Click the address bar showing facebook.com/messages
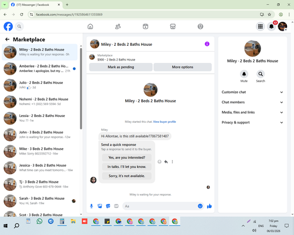 click(x=145, y=15)
